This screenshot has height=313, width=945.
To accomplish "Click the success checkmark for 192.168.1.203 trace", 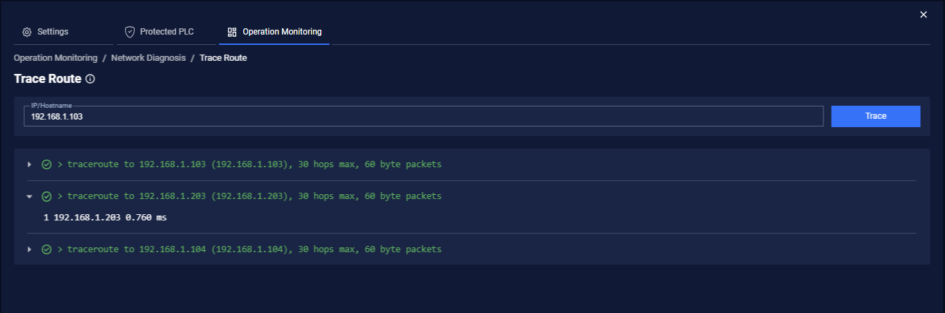I will point(47,196).
